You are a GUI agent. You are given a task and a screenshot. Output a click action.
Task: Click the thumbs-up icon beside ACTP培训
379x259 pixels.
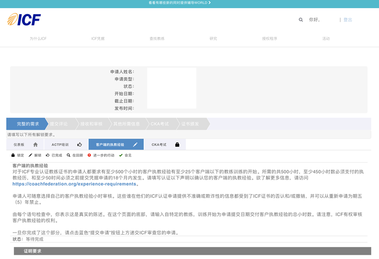click(x=79, y=145)
